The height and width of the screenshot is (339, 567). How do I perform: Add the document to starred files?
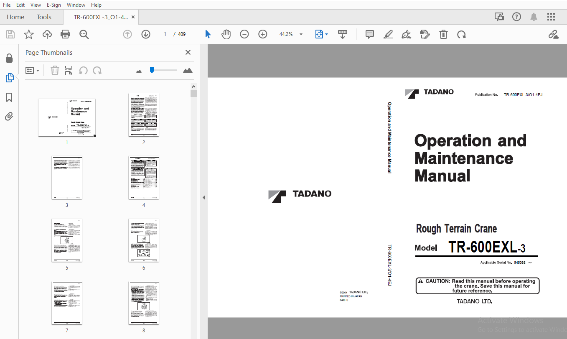tap(28, 34)
